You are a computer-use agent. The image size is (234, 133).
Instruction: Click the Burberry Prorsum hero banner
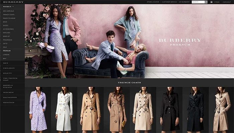[129, 41]
